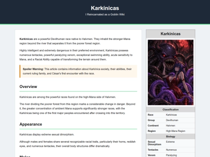The width and height of the screenshot is (210, 157).
Task: Click the 'Continent' label in the infobox
Action: pyautogui.click(x=153, y=126)
